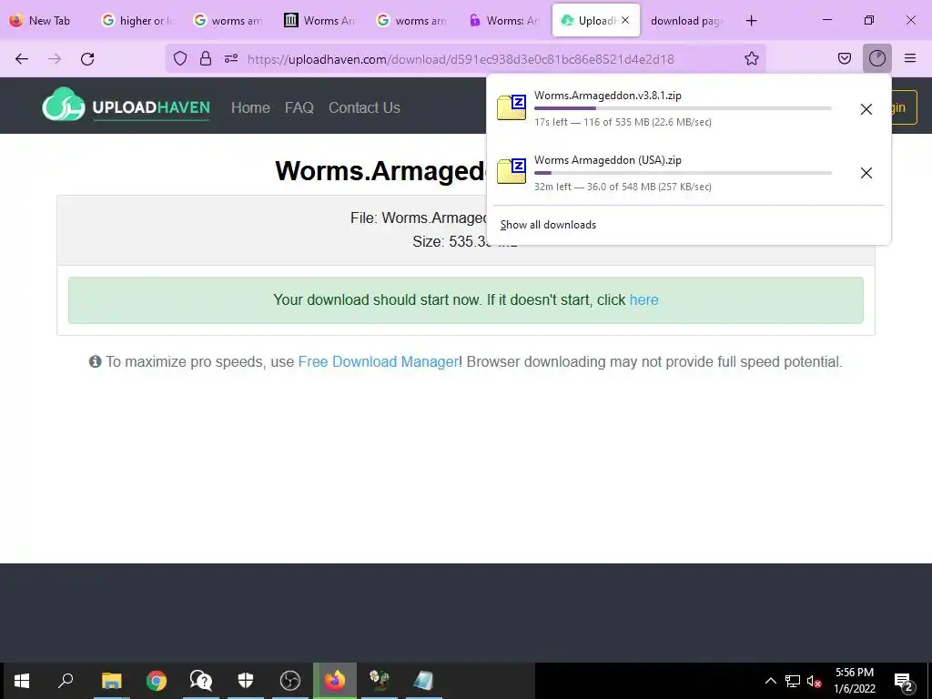Screen dimensions: 932x699
Task: Cancel the Worms.Armageddon.v3.8.1.zip download
Action: point(866,109)
